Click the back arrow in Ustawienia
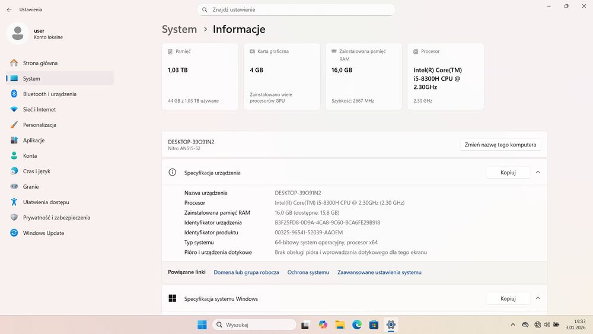 click(x=9, y=10)
